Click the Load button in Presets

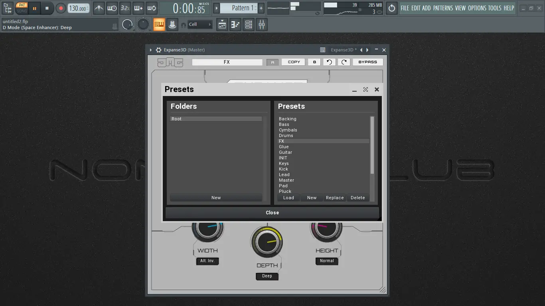coord(288,198)
